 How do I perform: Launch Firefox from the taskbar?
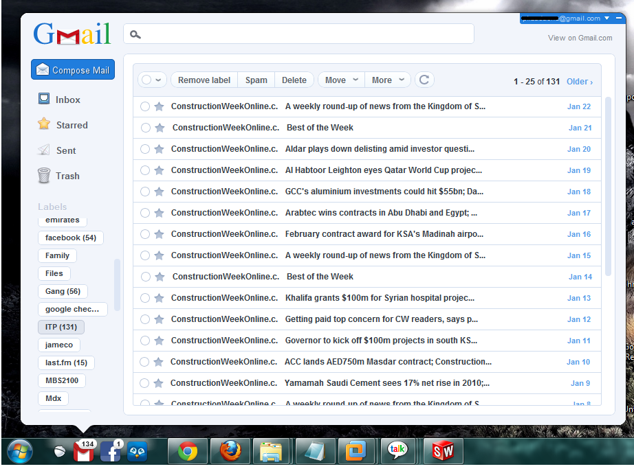pos(230,451)
